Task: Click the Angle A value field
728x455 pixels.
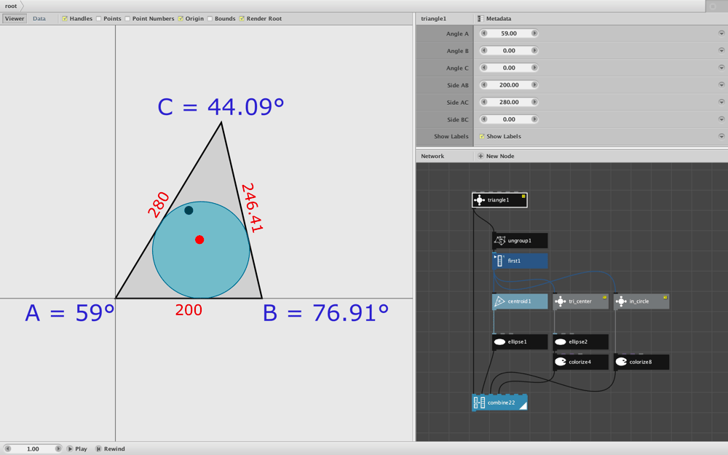Action: pos(509,33)
